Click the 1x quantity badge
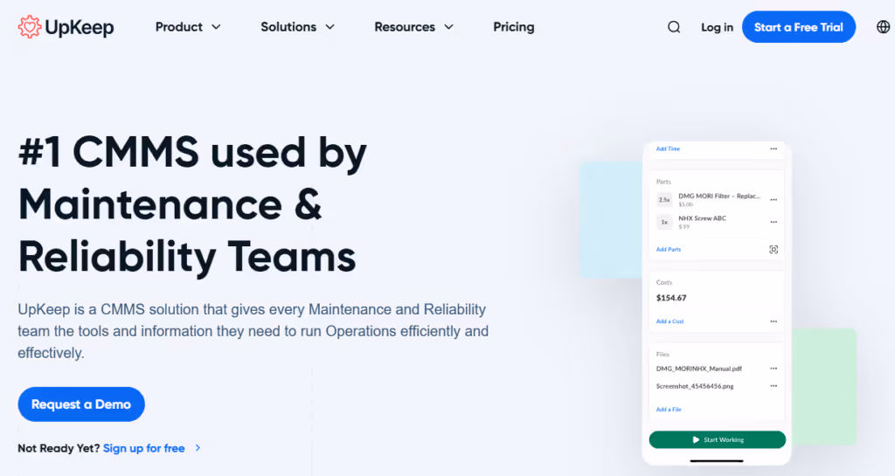 664,222
